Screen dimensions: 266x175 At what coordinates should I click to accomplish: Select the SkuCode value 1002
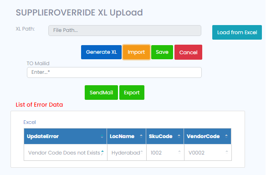(165, 153)
